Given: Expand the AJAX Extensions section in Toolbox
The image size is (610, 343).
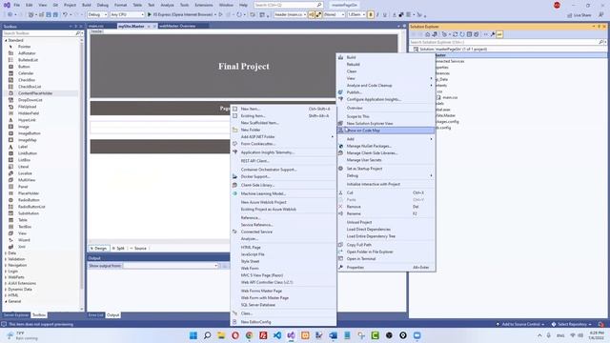Looking at the screenshot, I should [6, 283].
